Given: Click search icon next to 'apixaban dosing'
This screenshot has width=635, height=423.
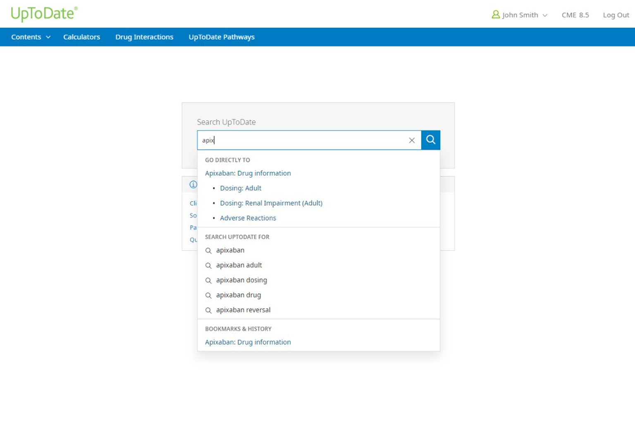Looking at the screenshot, I should coord(208,280).
